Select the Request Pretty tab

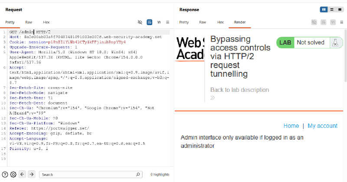[x=10, y=22]
